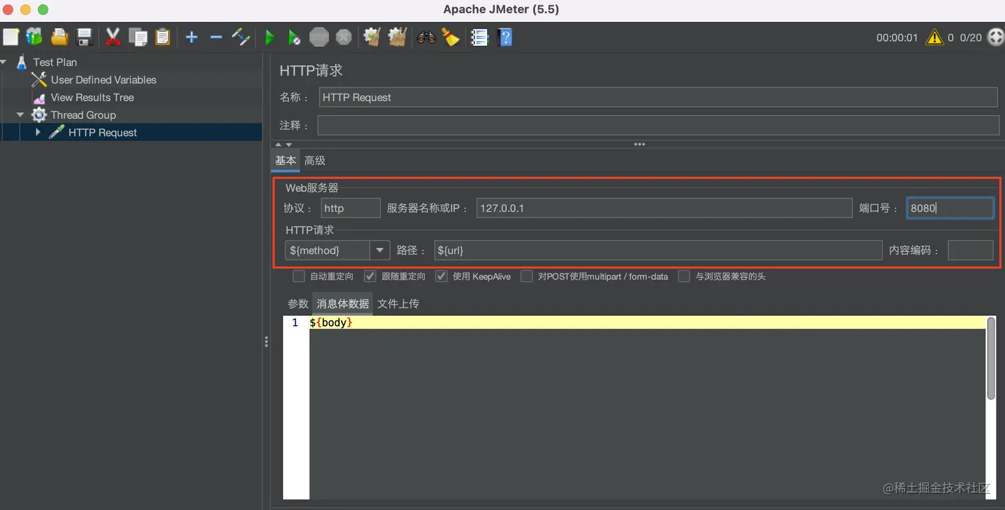
Task: Open the 参数 tab
Action: coord(298,304)
